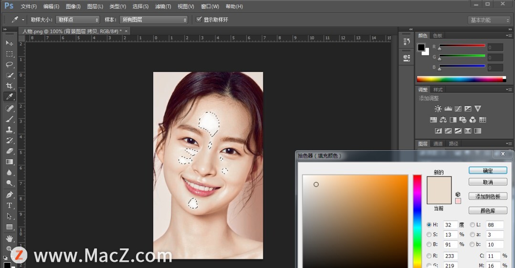The width and height of the screenshot is (515, 268).
Task: Add a Hue/Saturation adjustment
Action: tap(433, 120)
